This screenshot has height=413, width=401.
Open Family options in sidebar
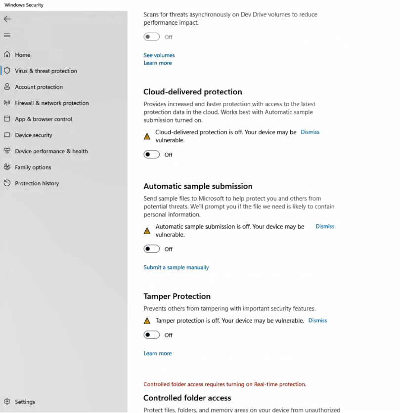pos(33,167)
